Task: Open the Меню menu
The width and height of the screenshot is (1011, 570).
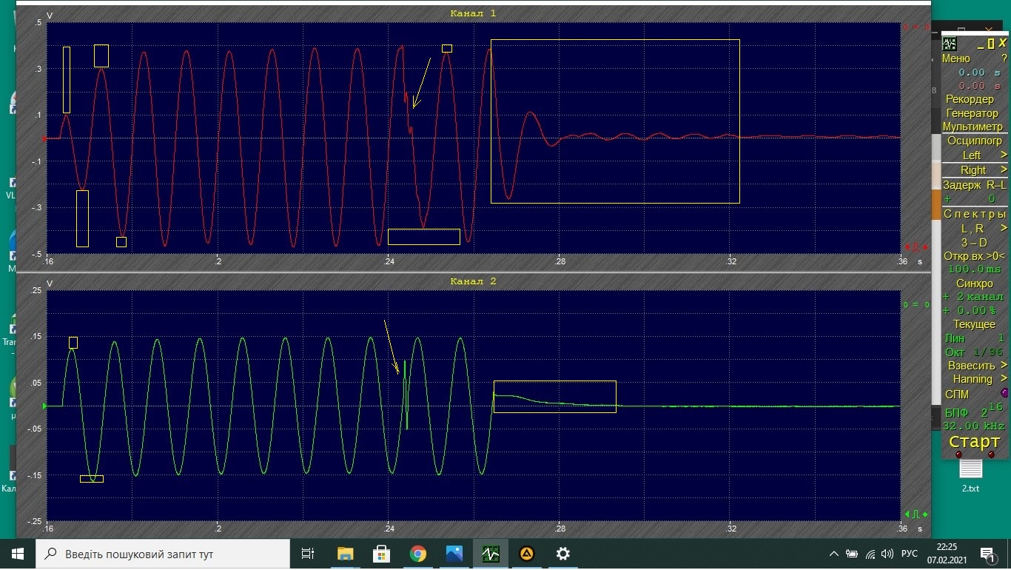Action: (955, 58)
